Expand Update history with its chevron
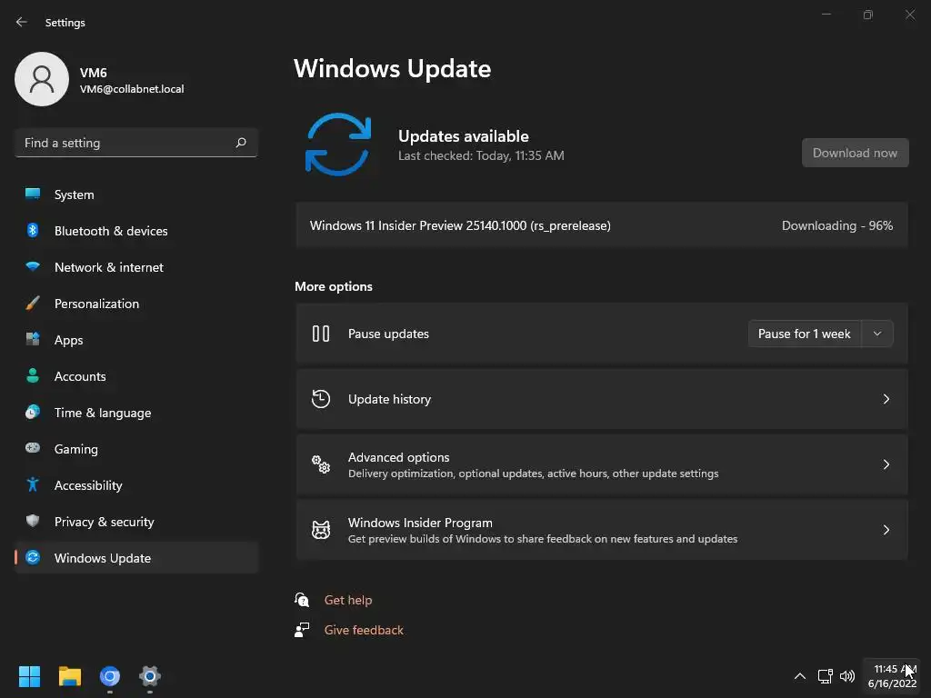931x698 pixels. click(x=886, y=399)
